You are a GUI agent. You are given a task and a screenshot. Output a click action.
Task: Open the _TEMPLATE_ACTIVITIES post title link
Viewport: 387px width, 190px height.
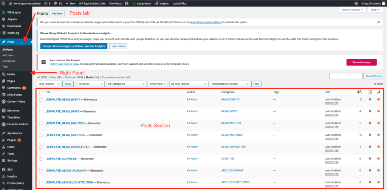(61, 159)
